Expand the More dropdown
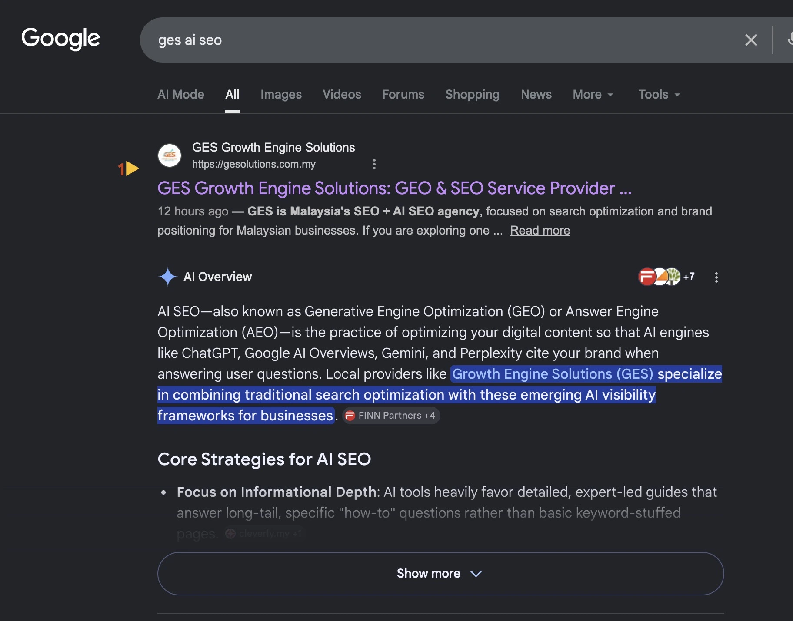This screenshot has width=793, height=621. 593,94
